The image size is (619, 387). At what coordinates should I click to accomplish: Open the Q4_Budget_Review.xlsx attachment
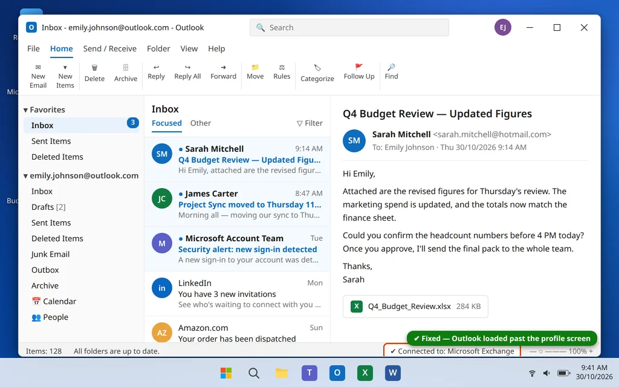click(415, 307)
